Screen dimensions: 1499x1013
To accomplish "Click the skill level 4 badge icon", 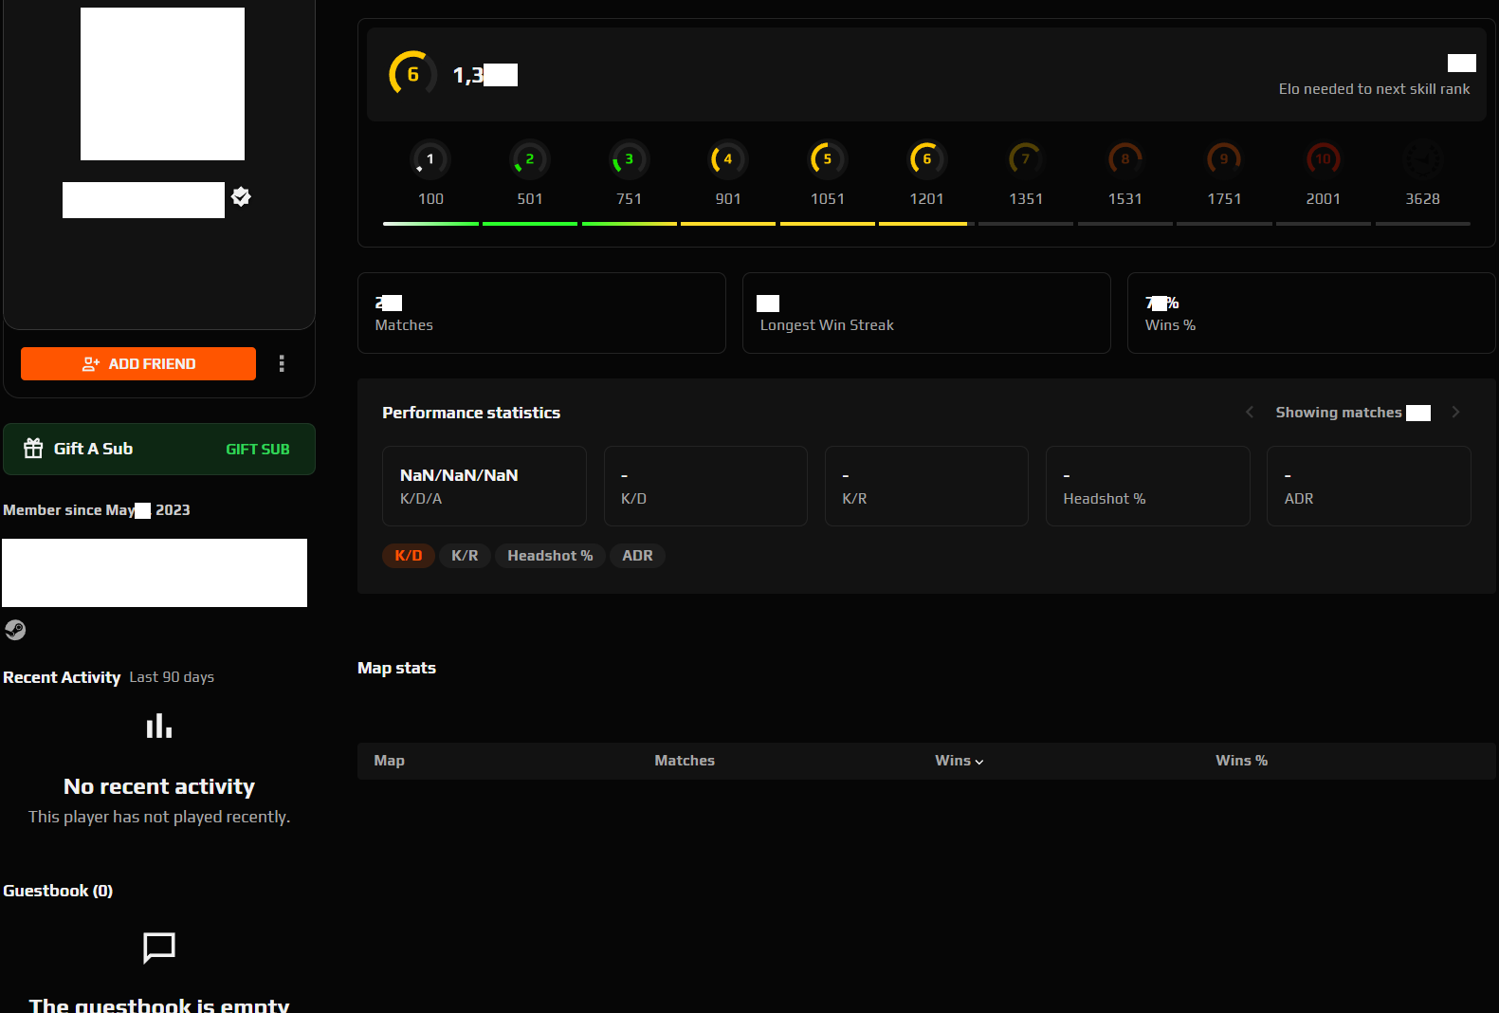I will pos(727,159).
